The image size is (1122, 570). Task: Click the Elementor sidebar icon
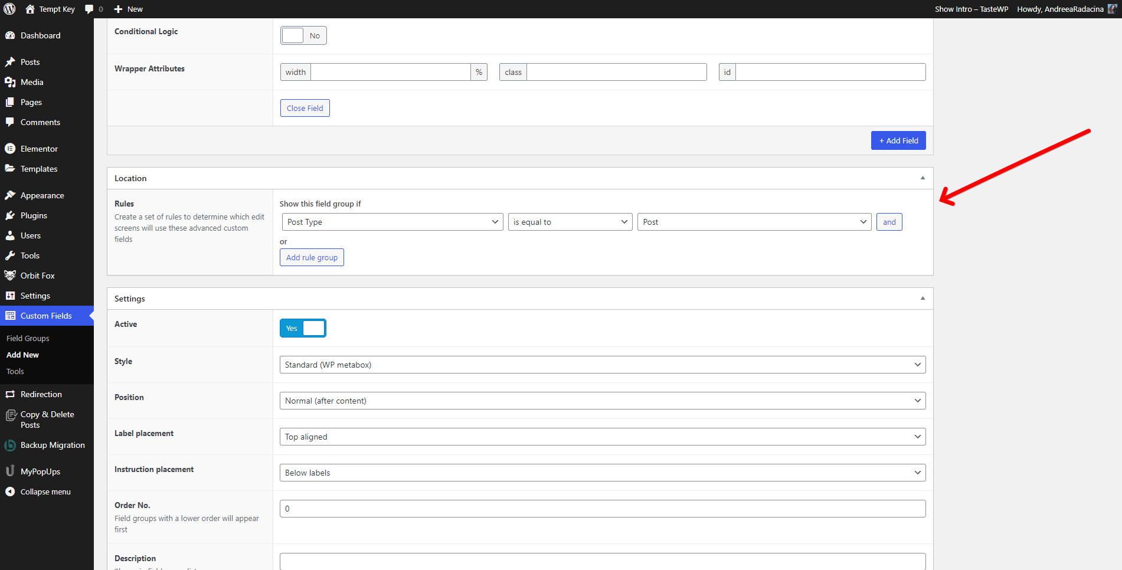pyautogui.click(x=10, y=149)
